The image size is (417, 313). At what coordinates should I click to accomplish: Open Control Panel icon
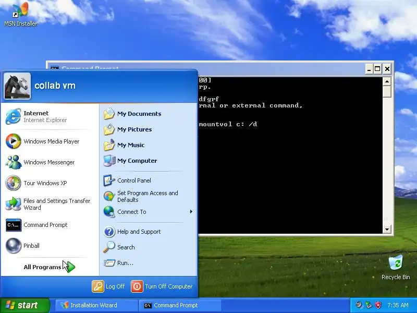point(109,180)
